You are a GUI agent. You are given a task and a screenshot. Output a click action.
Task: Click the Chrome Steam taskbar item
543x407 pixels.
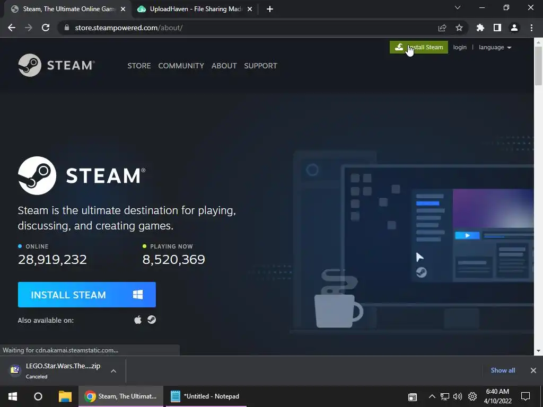(x=121, y=396)
